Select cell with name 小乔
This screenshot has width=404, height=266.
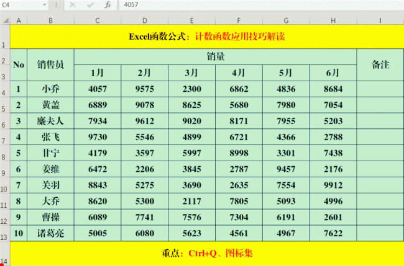50,89
